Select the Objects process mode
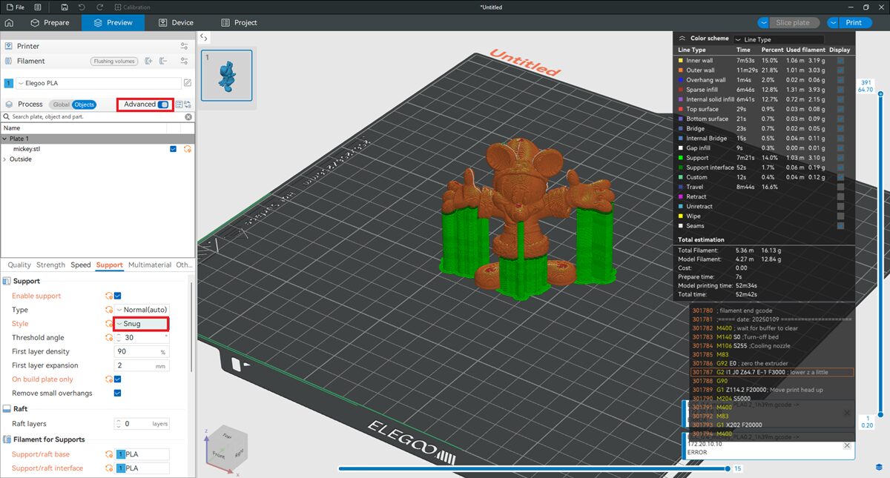 tap(85, 104)
